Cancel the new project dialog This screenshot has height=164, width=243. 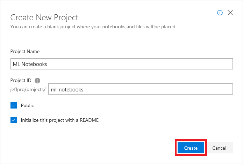219,148
